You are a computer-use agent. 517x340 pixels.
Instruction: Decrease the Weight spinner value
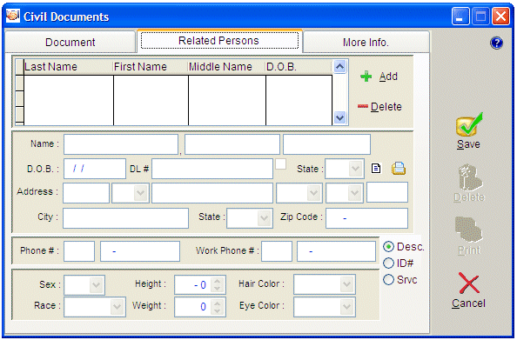coord(217,310)
